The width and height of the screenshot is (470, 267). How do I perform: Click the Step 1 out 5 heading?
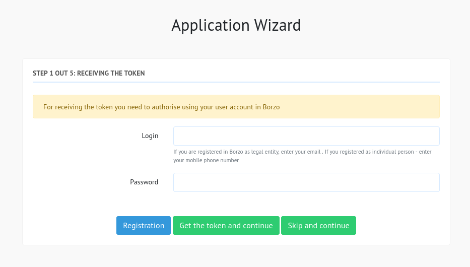89,73
